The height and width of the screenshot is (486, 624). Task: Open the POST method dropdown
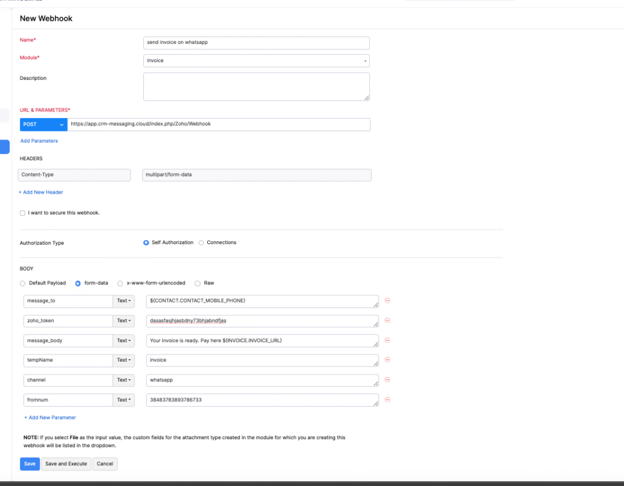(x=43, y=124)
